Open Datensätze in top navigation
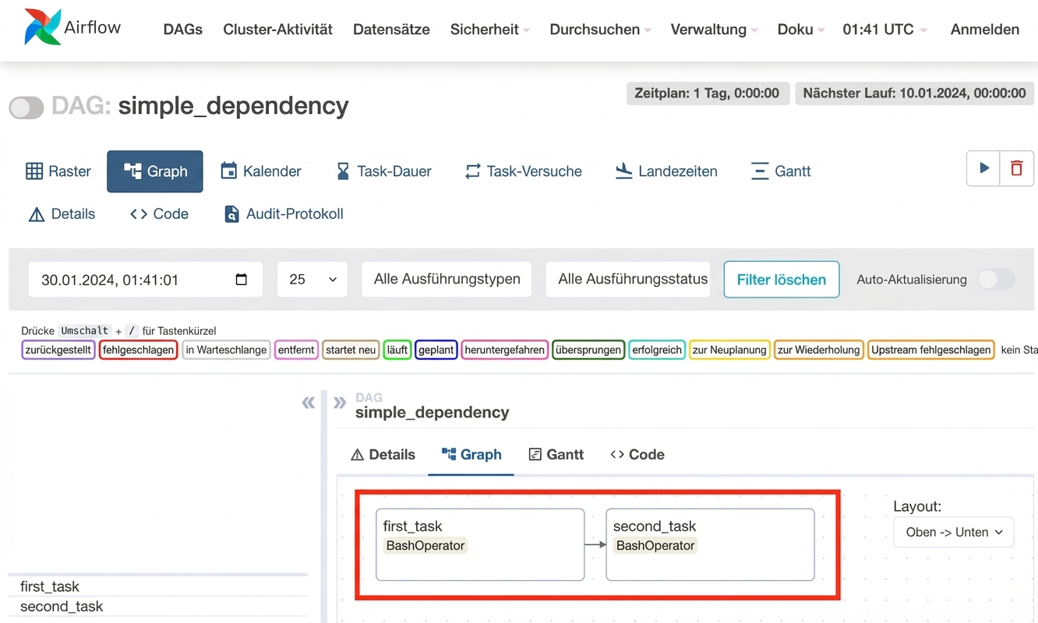Viewport: 1038px width, 623px height. (x=391, y=30)
